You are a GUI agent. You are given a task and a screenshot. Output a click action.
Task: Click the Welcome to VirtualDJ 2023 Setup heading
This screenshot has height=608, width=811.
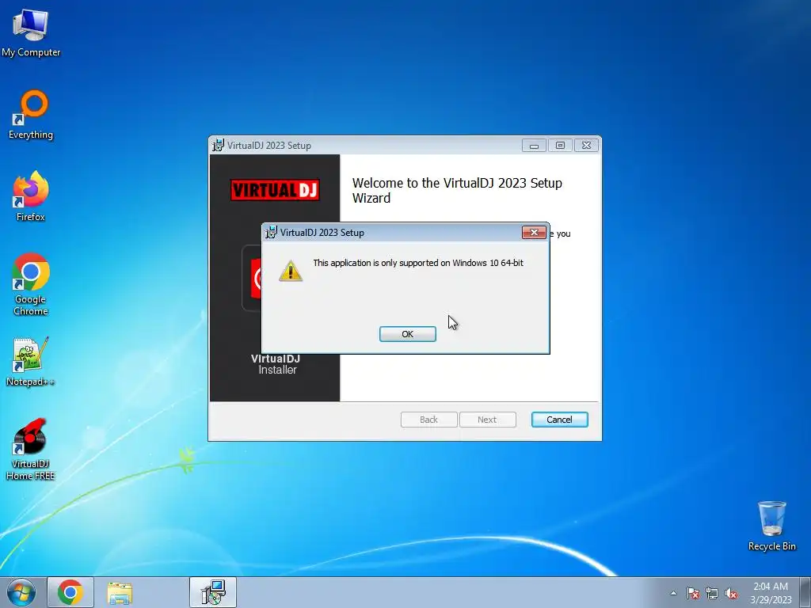coord(457,190)
